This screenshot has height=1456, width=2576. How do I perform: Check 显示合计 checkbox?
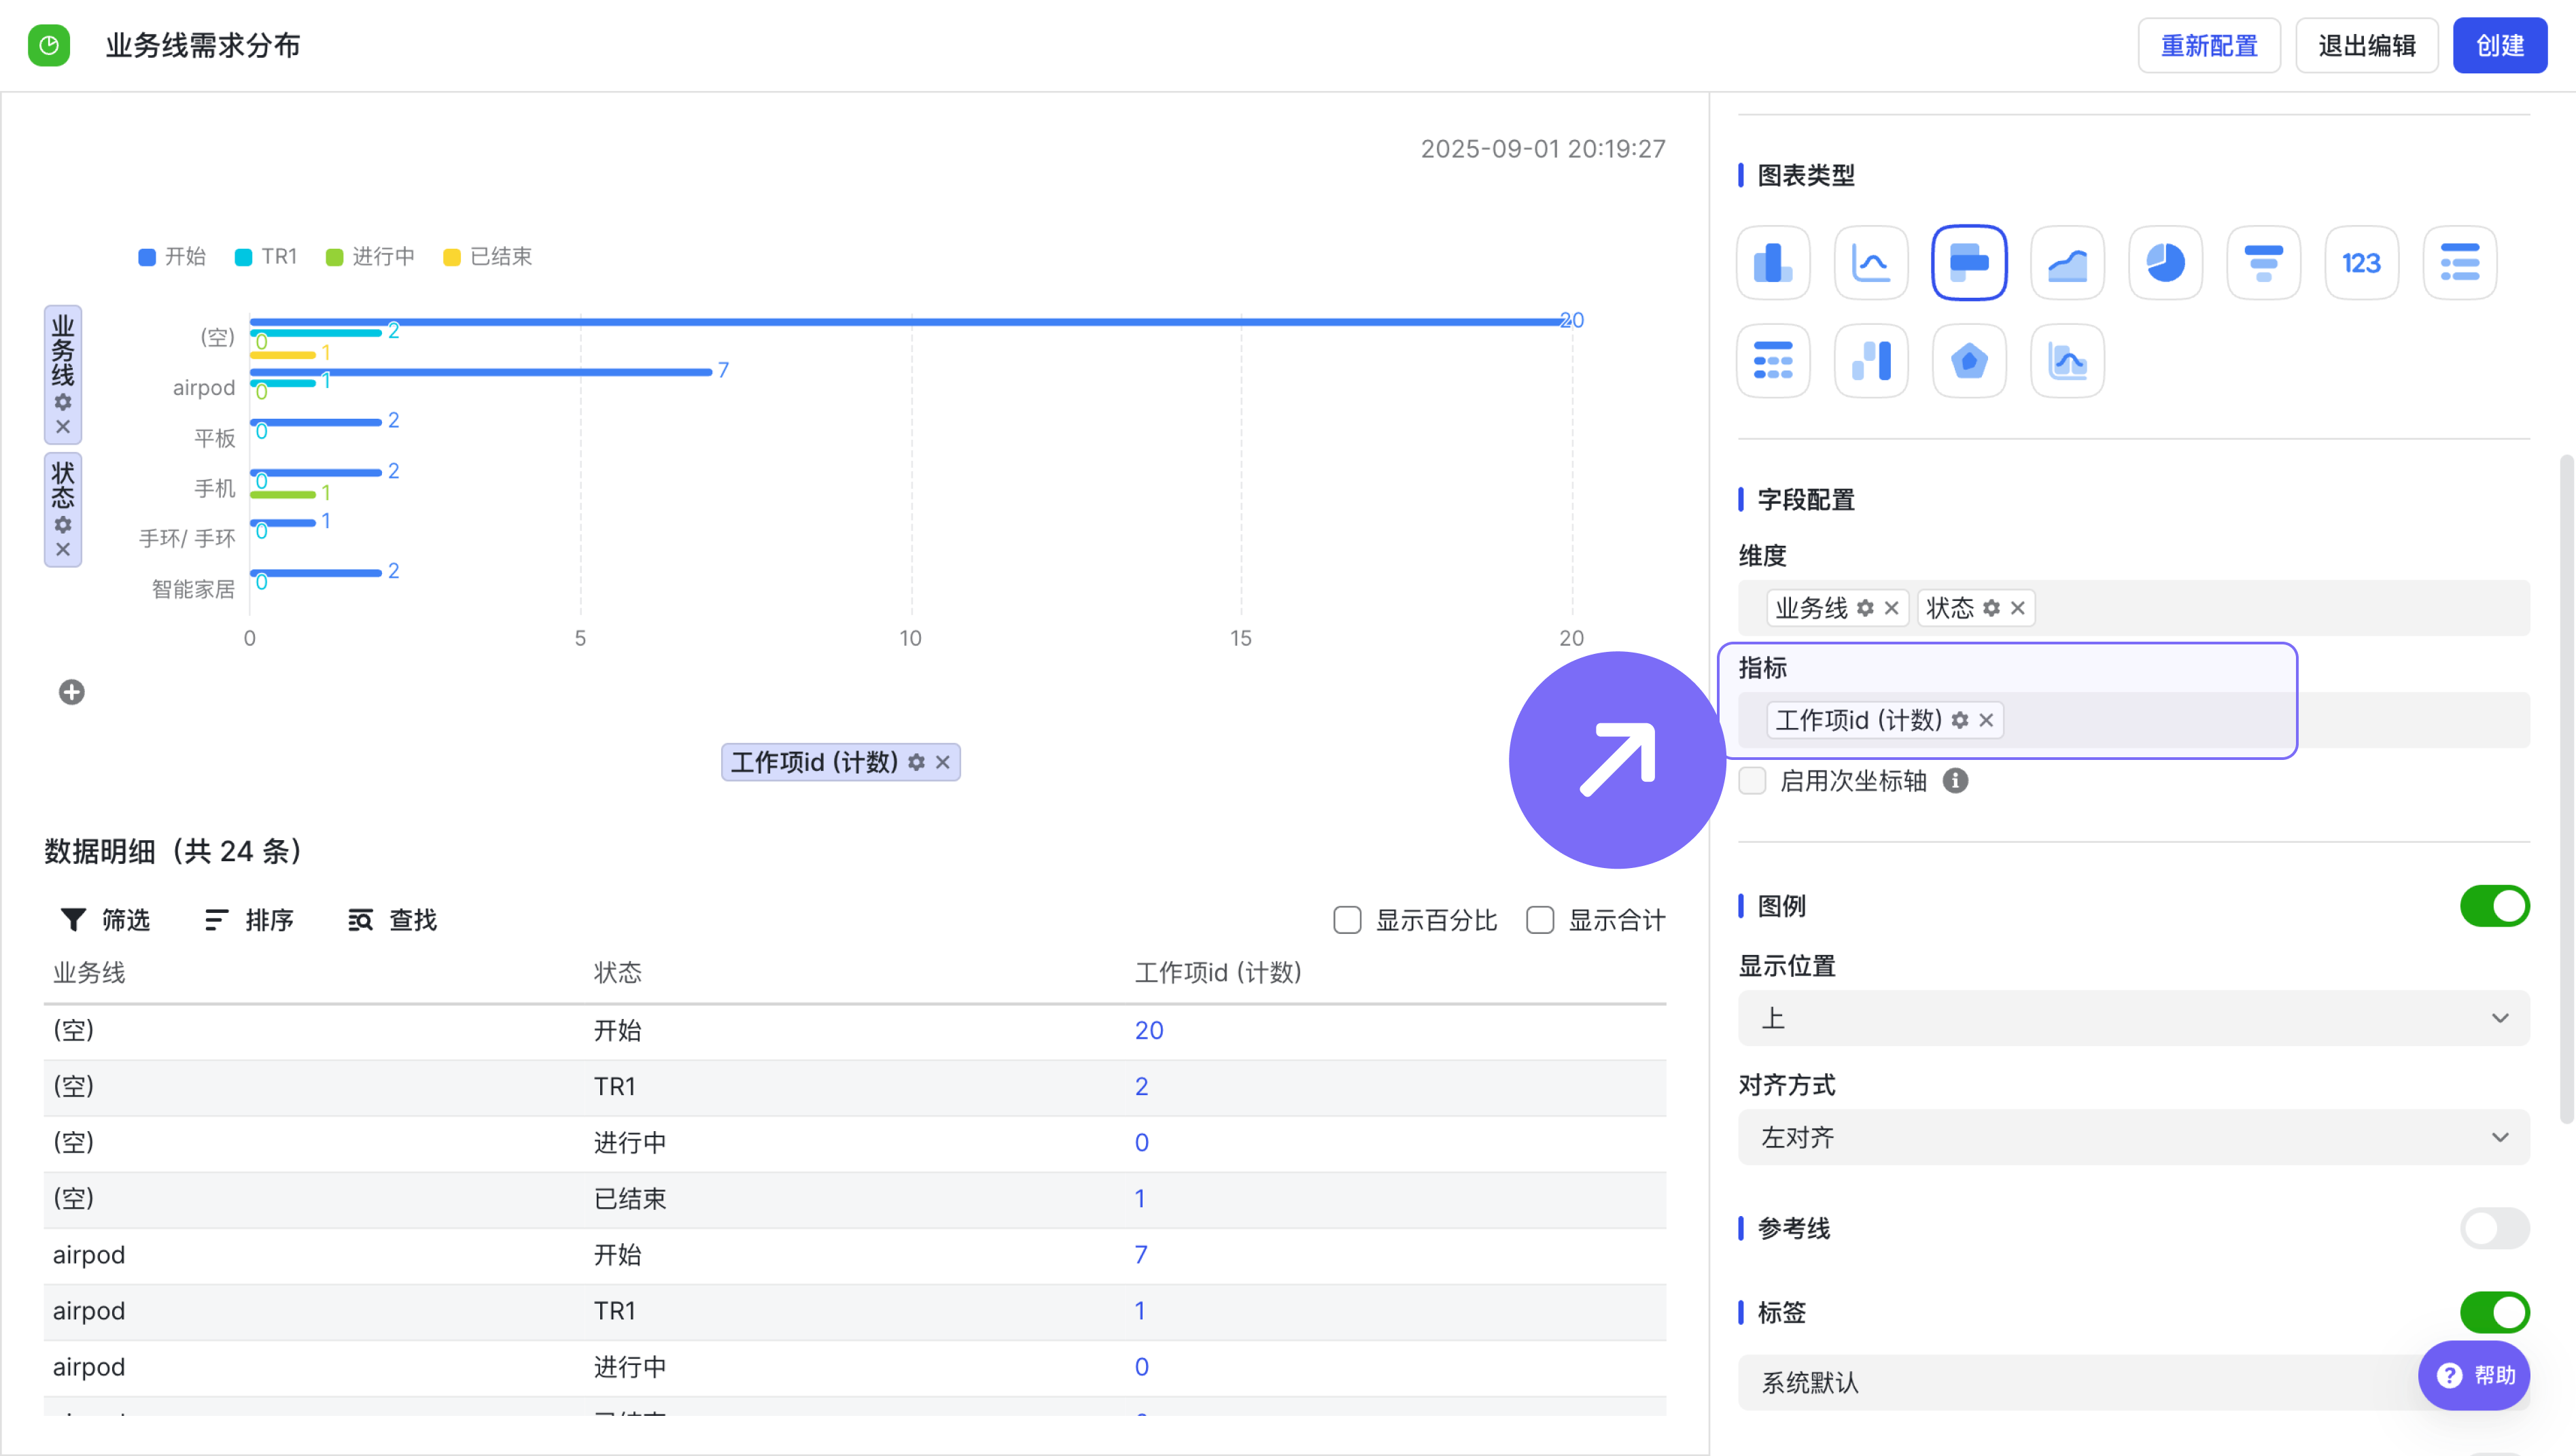1540,920
